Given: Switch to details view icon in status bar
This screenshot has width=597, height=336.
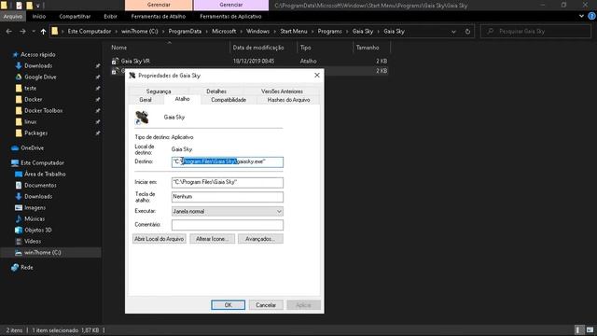Looking at the screenshot, I should pos(578,329).
